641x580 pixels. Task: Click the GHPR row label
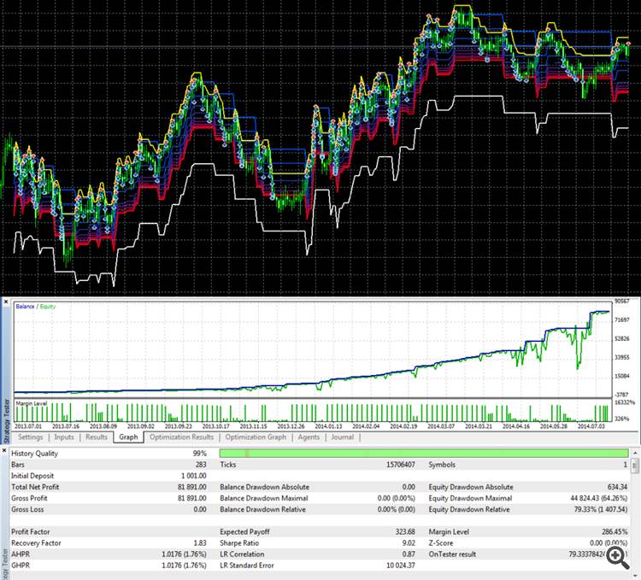click(21, 565)
